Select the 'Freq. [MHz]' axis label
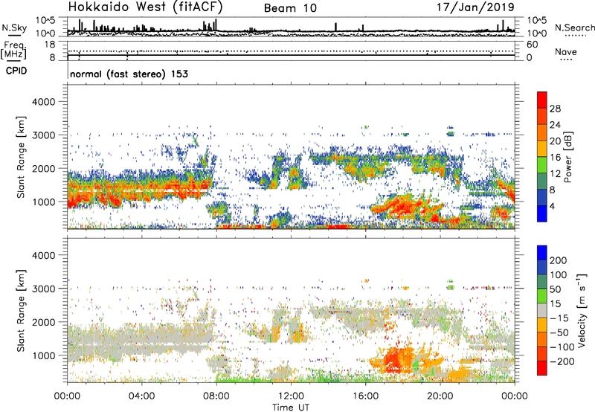 click(x=13, y=51)
